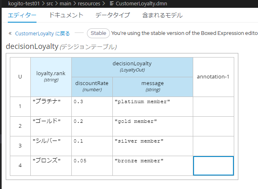
Task: Select the "ゴールド" rank cell
Action: [x=51, y=127]
